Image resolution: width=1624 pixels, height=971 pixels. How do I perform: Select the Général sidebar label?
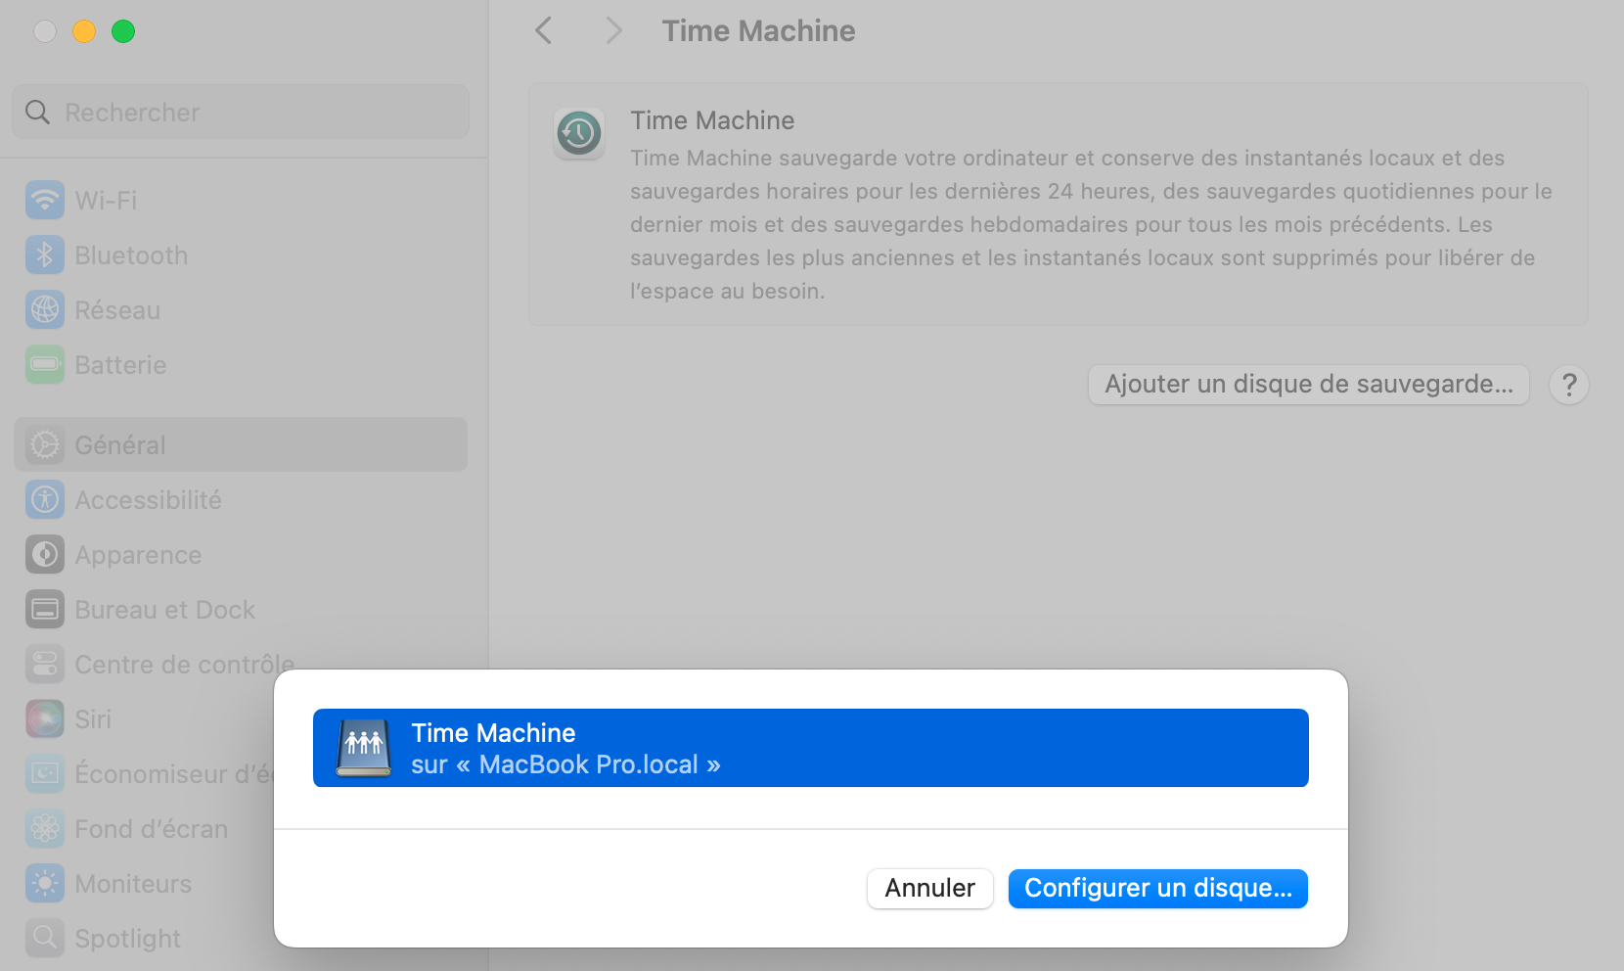click(120, 445)
